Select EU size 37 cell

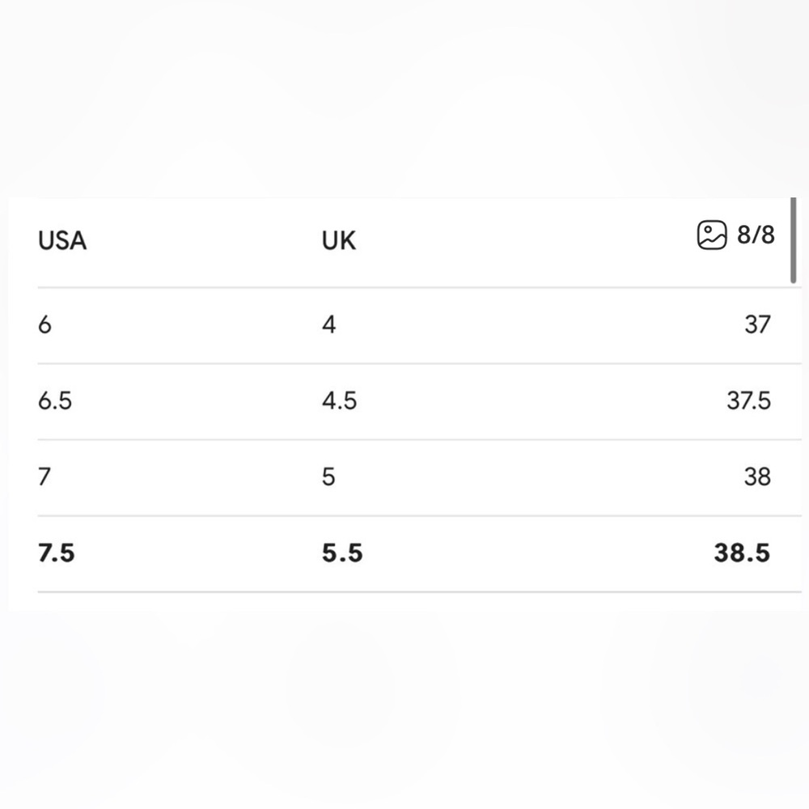757,324
